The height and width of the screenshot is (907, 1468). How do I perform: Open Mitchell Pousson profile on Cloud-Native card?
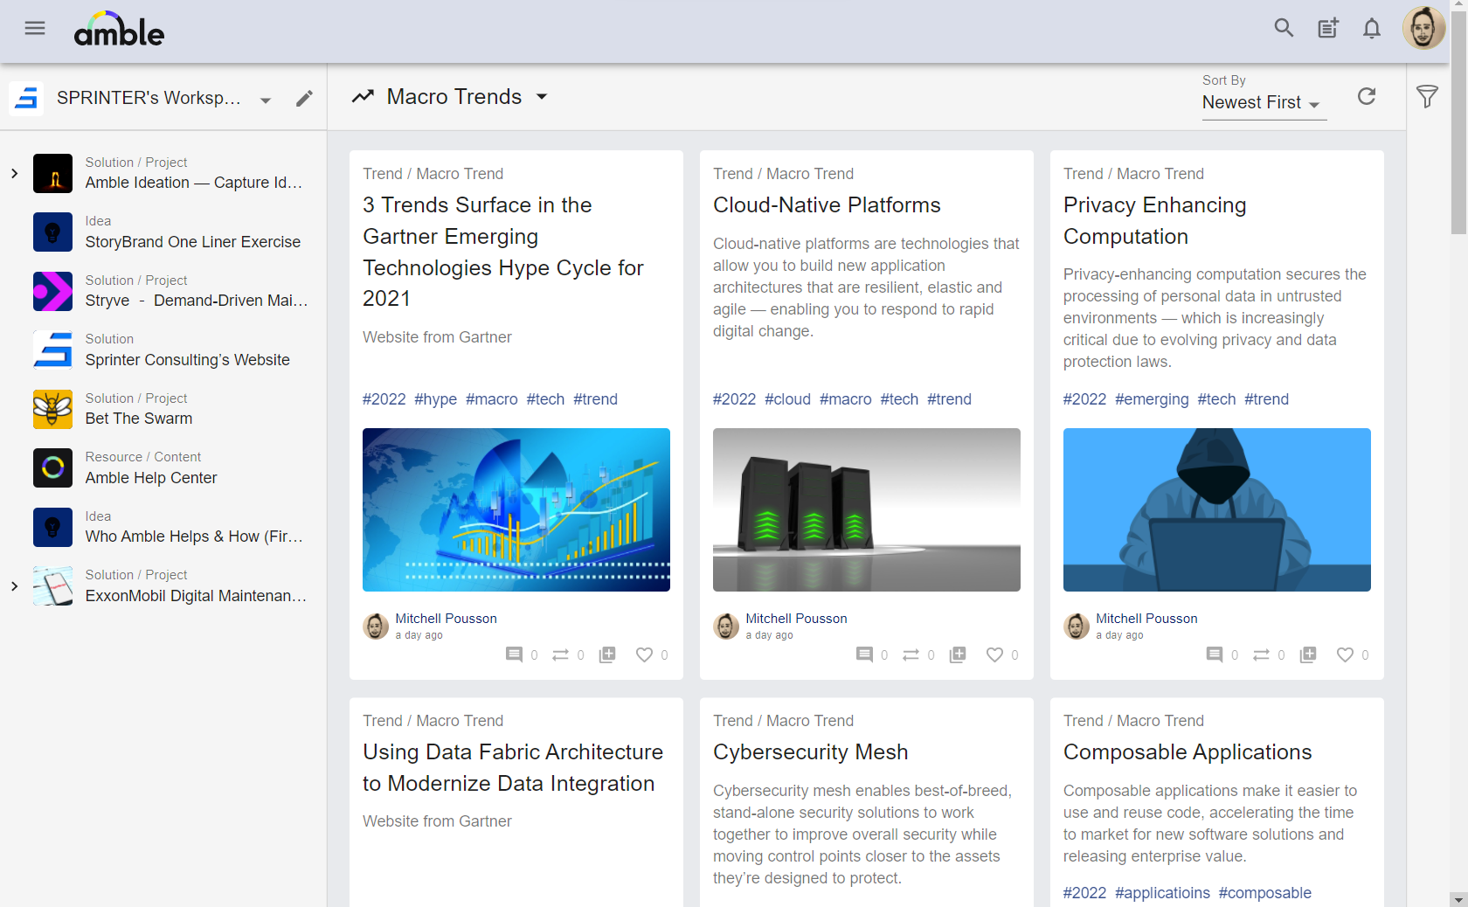796,619
